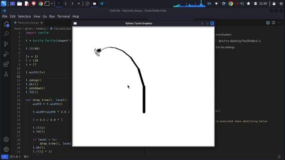Open the system notifications bell in panel
Screen dimensions: 285x160
248,4
